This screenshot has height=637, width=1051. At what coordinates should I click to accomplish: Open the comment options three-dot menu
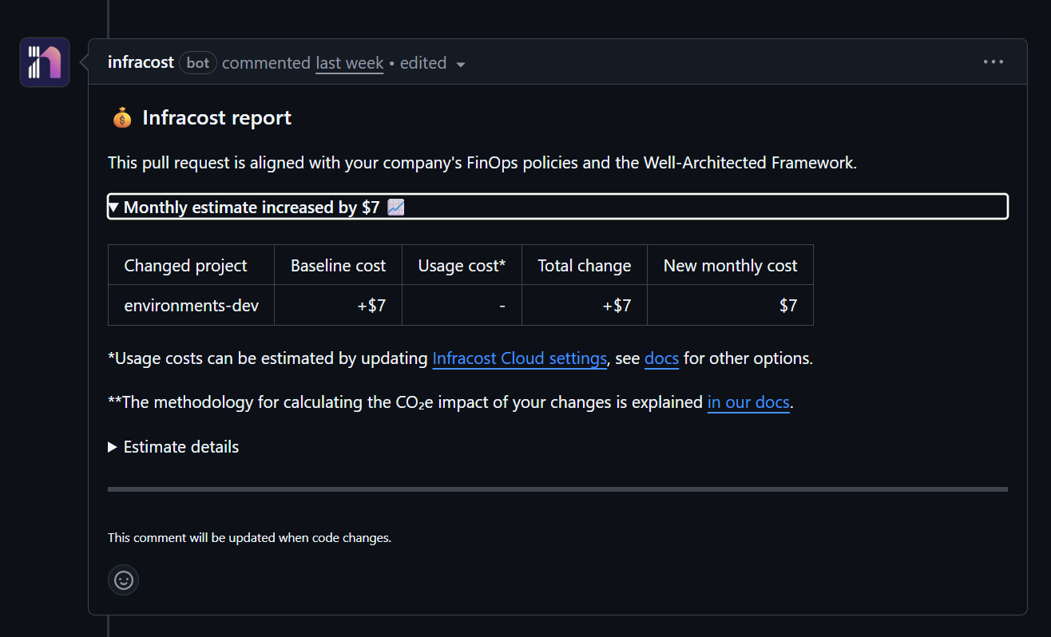point(993,62)
